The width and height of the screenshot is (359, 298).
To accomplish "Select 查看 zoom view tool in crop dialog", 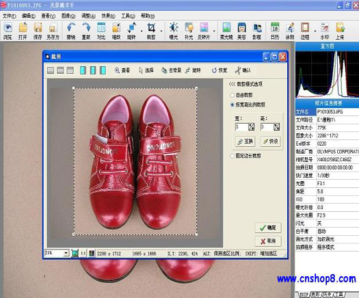I will [122, 70].
